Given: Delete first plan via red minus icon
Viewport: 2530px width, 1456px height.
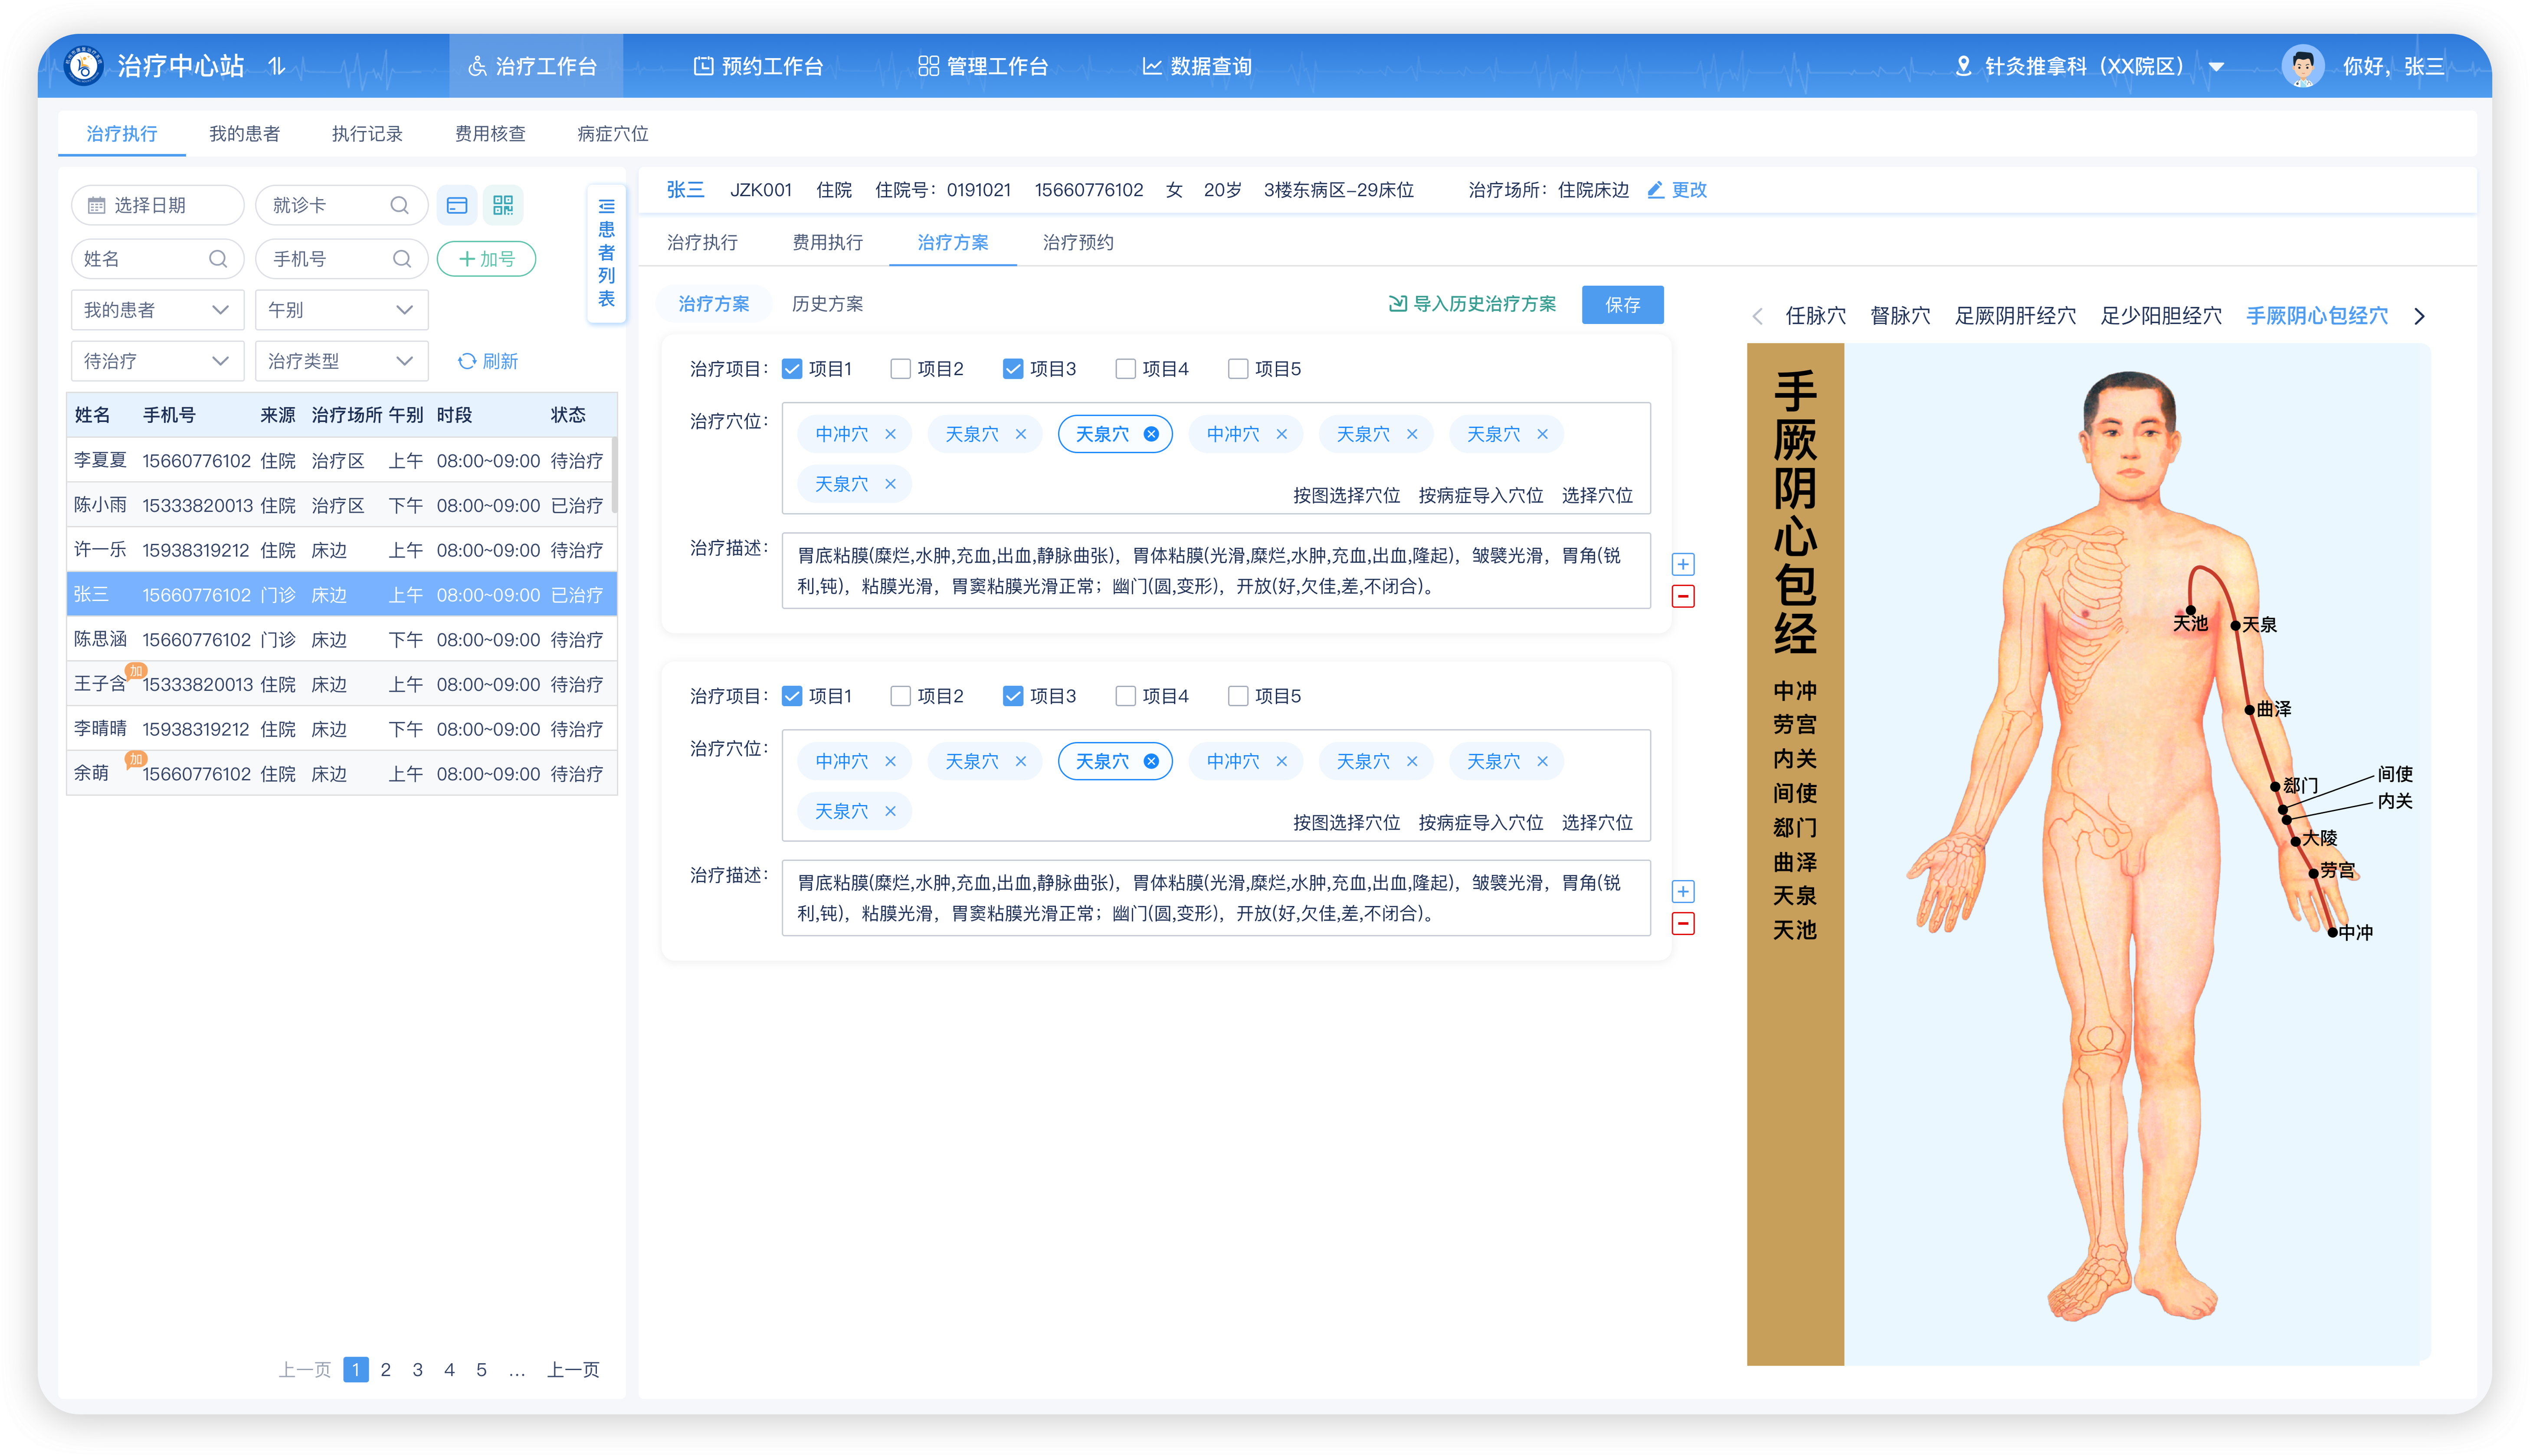Looking at the screenshot, I should tap(1683, 597).
